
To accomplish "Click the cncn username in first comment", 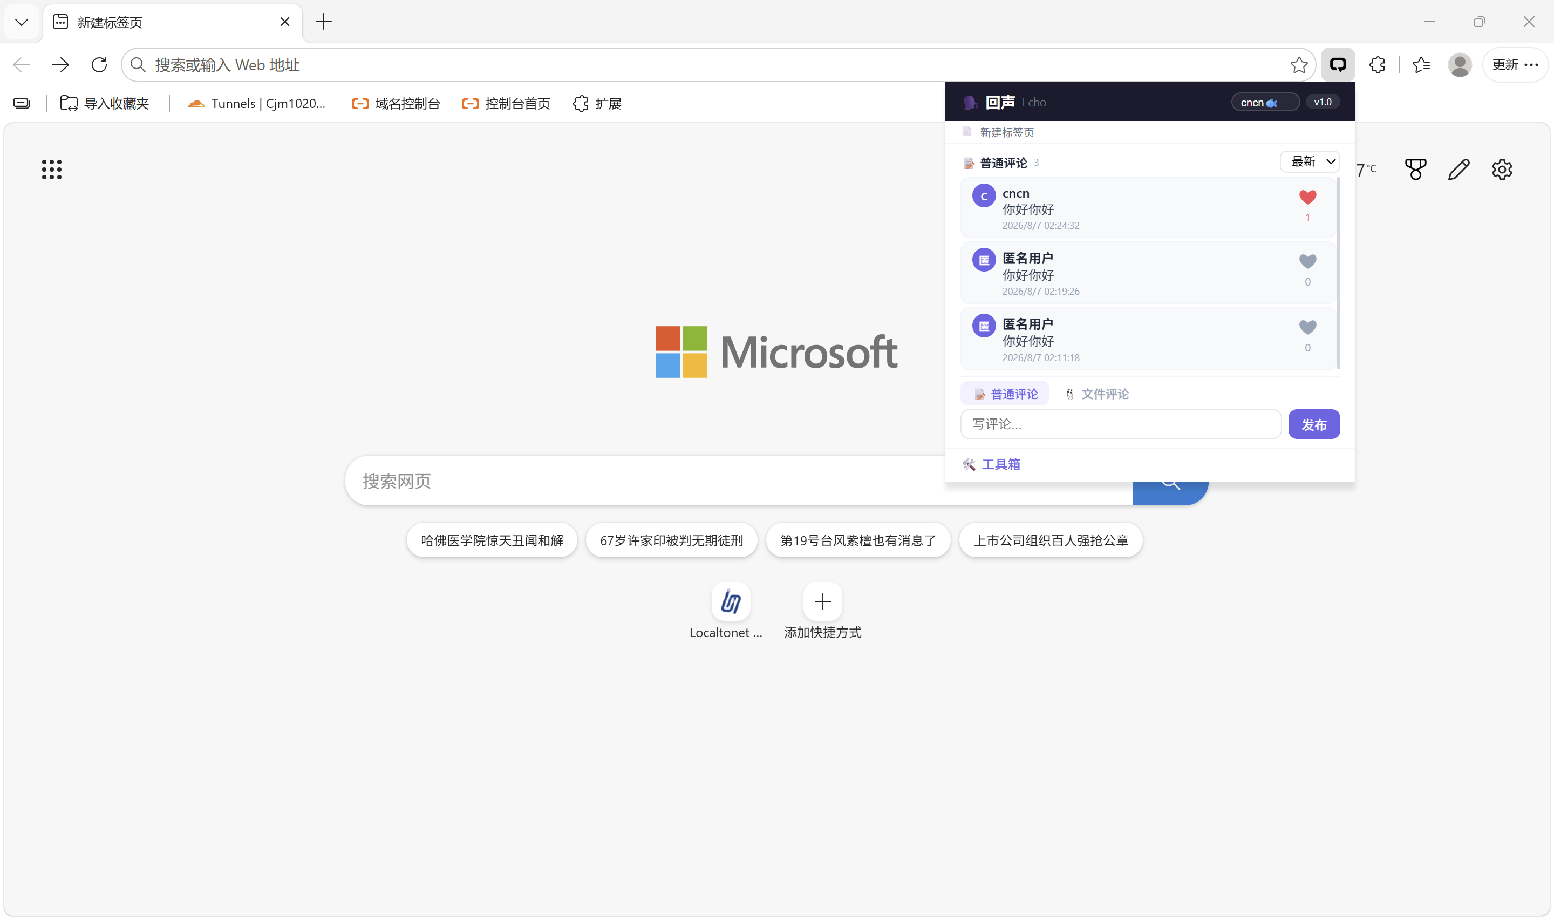I will (1016, 193).
